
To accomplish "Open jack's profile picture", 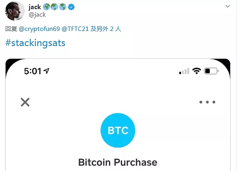I will click(x=15, y=11).
